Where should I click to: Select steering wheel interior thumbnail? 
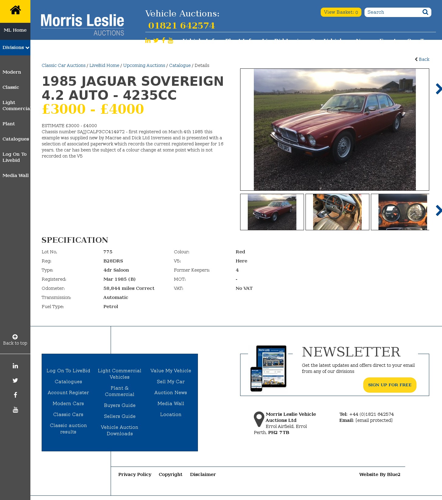point(337,212)
